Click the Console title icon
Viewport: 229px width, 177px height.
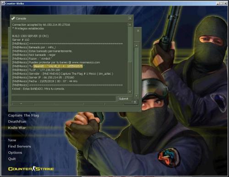point(13,18)
